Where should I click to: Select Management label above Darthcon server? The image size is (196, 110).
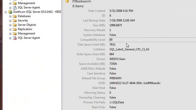[x=26, y=3]
